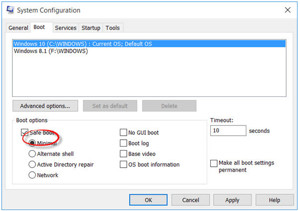300x211 pixels.
Task: Check Make all boot settings permanent
Action: [214, 163]
